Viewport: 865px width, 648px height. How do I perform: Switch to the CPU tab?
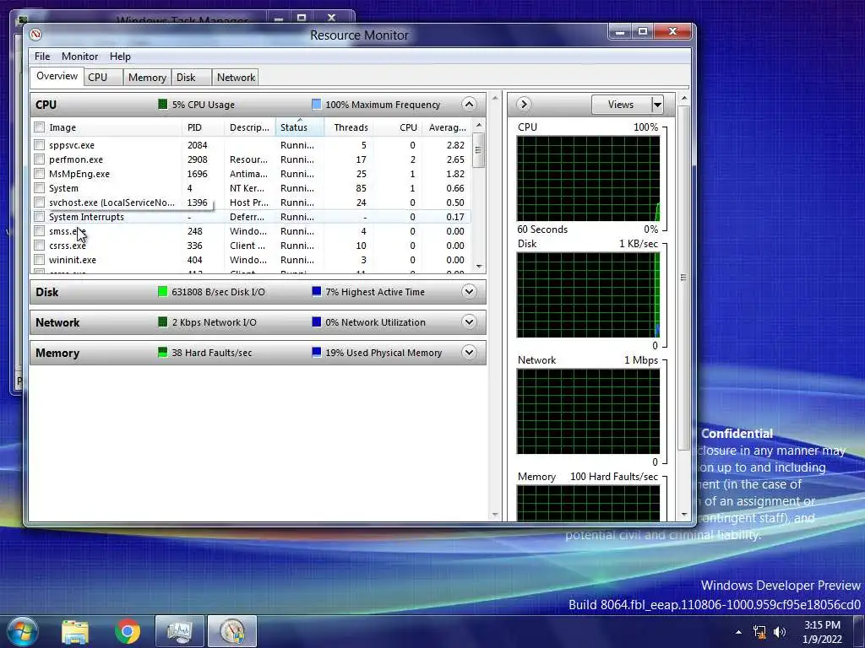pos(103,78)
